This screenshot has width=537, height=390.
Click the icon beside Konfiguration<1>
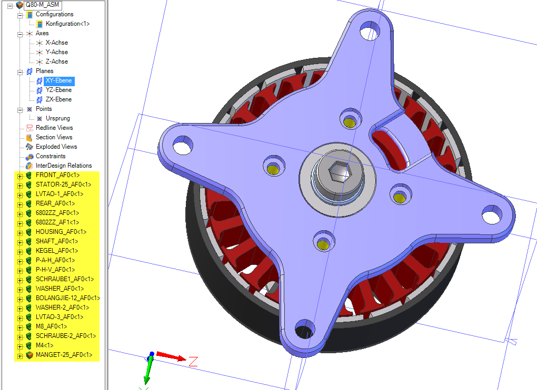[x=39, y=24]
